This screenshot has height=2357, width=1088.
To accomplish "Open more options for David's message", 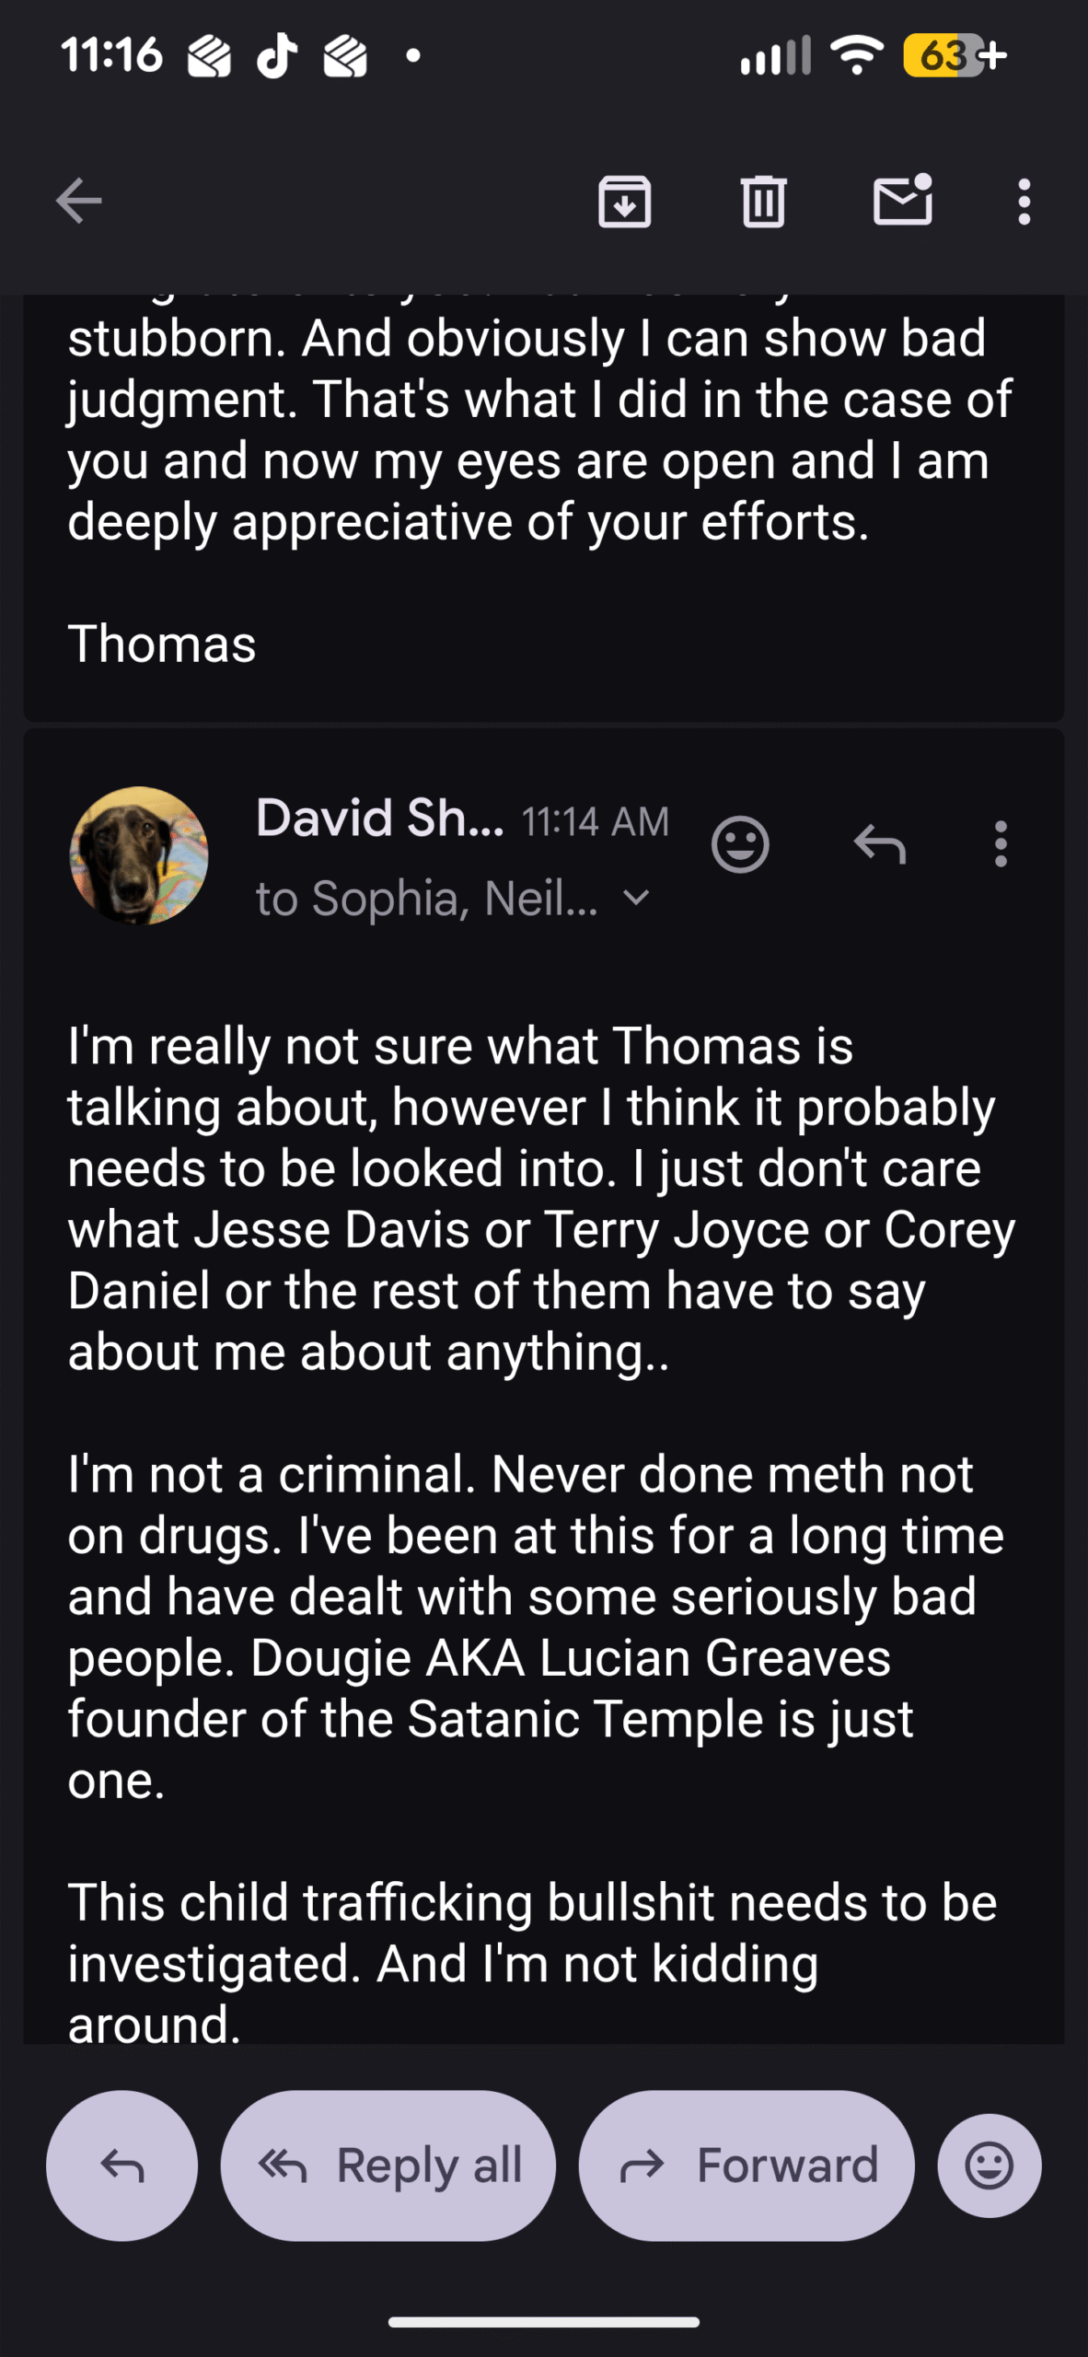I will pyautogui.click(x=1001, y=843).
